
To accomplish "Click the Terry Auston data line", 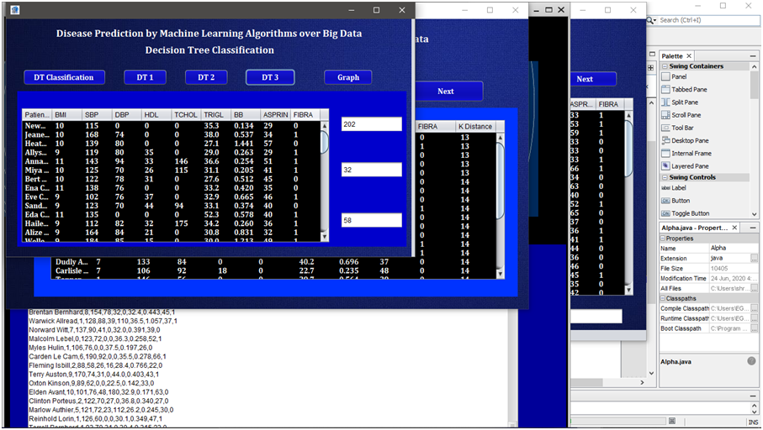I will click(x=93, y=375).
